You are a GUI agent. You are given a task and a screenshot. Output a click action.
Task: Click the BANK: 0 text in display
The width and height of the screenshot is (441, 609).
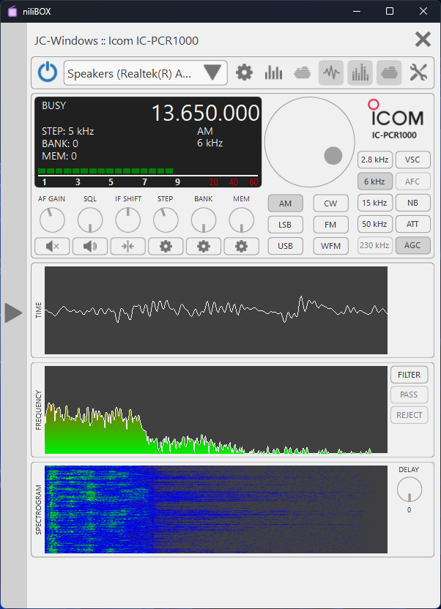60,143
